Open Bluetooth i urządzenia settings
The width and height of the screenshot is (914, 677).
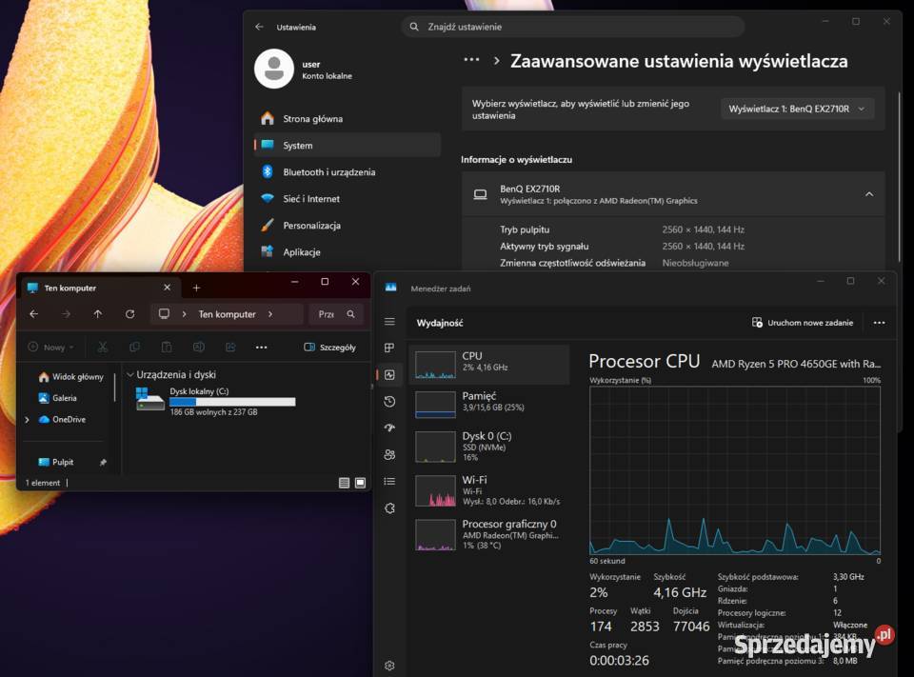[x=328, y=171]
